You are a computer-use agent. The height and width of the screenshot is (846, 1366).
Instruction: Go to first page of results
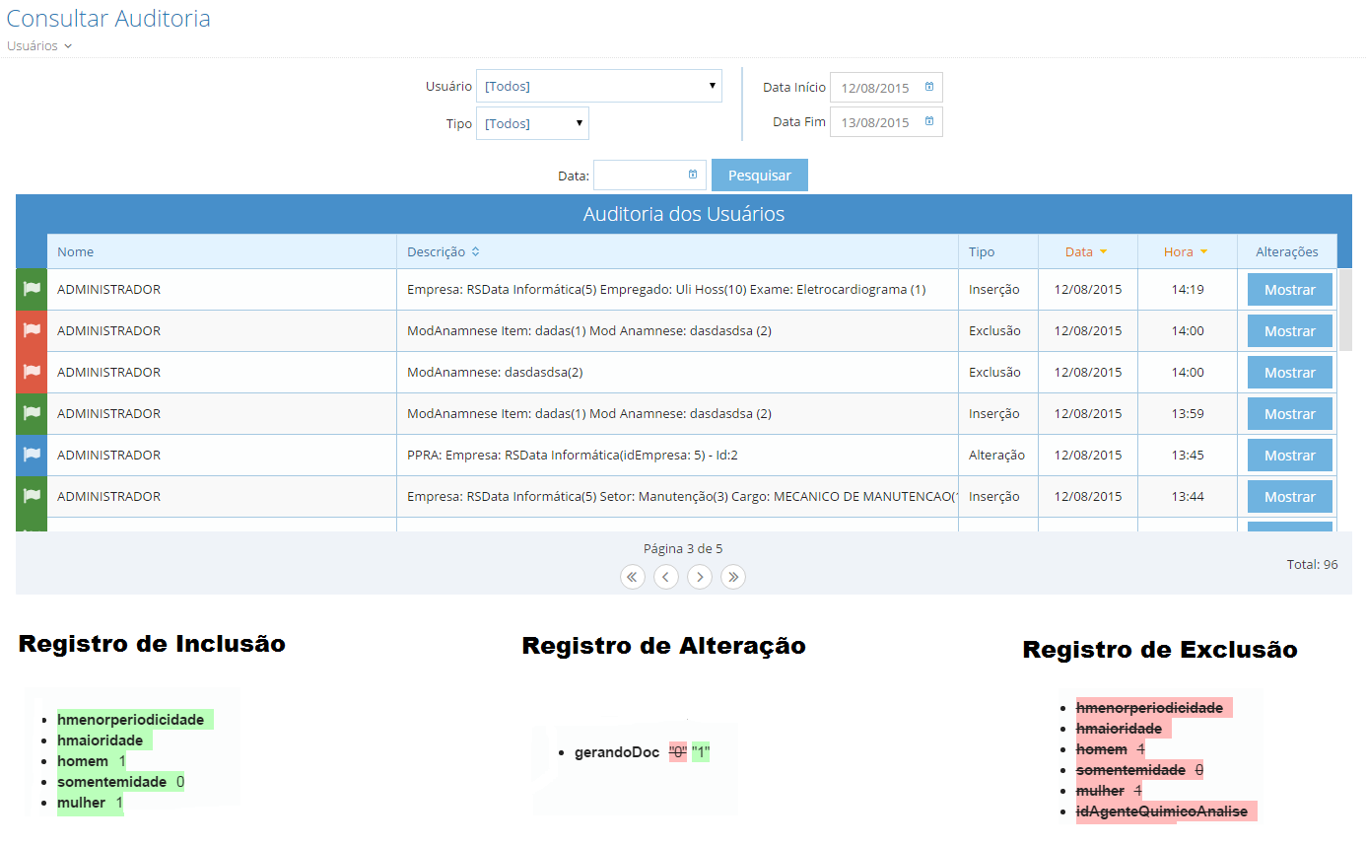(x=633, y=577)
